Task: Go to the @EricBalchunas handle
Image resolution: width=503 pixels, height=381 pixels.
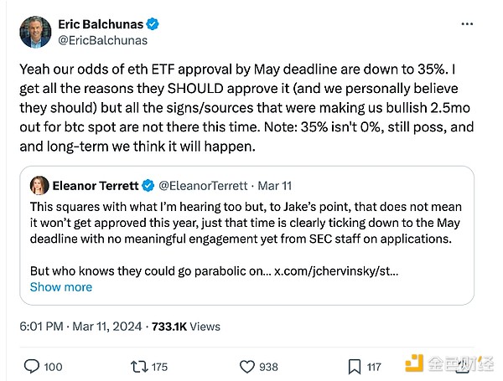Action: (x=101, y=39)
